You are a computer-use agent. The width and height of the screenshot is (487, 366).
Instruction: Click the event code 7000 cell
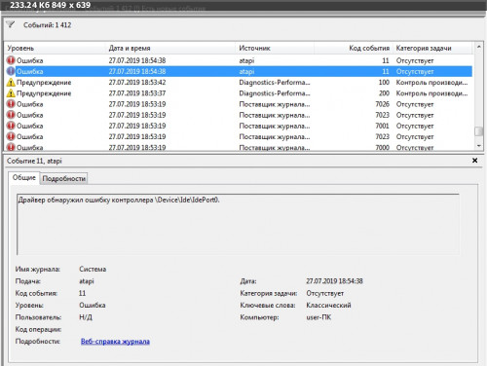click(x=382, y=147)
